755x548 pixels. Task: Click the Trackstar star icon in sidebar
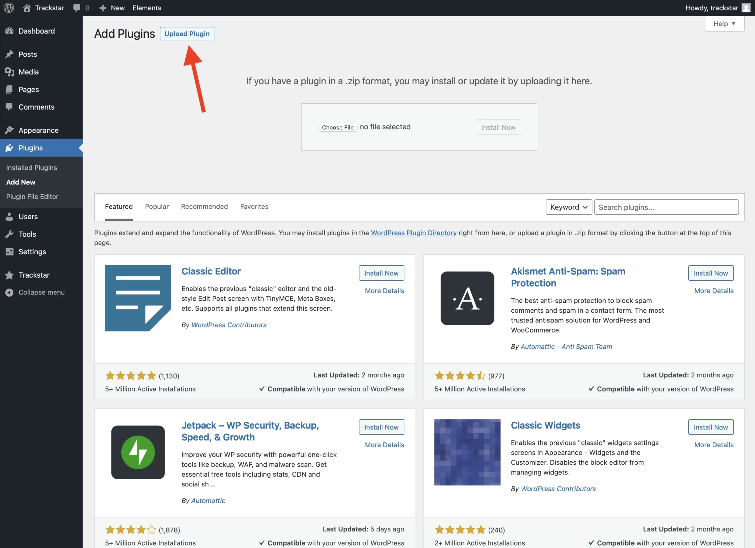pos(9,275)
